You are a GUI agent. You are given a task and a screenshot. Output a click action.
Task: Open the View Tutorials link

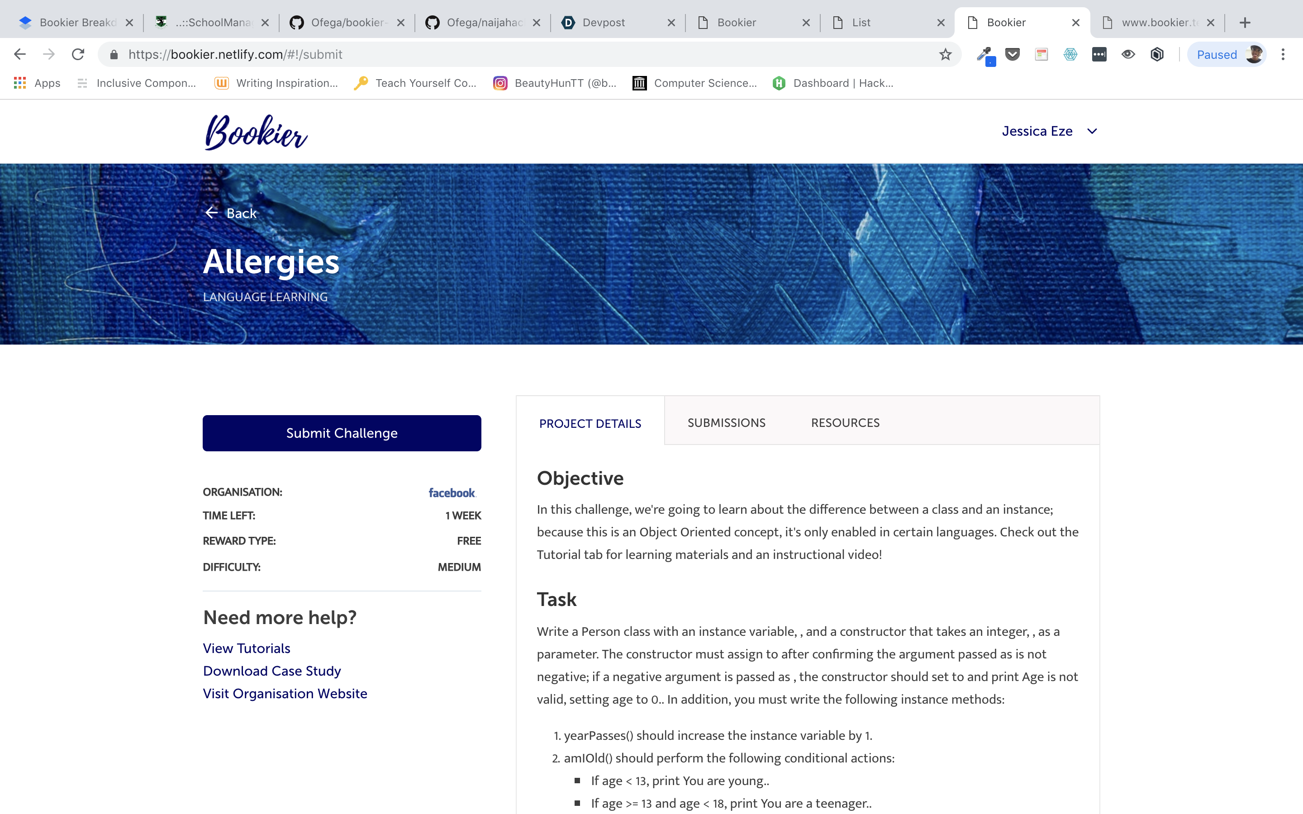(247, 648)
